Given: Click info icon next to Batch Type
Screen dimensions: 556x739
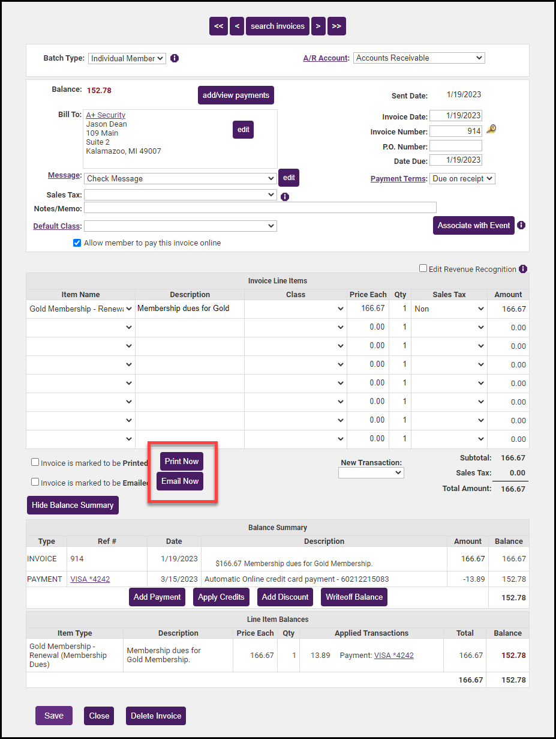Looking at the screenshot, I should click(175, 58).
